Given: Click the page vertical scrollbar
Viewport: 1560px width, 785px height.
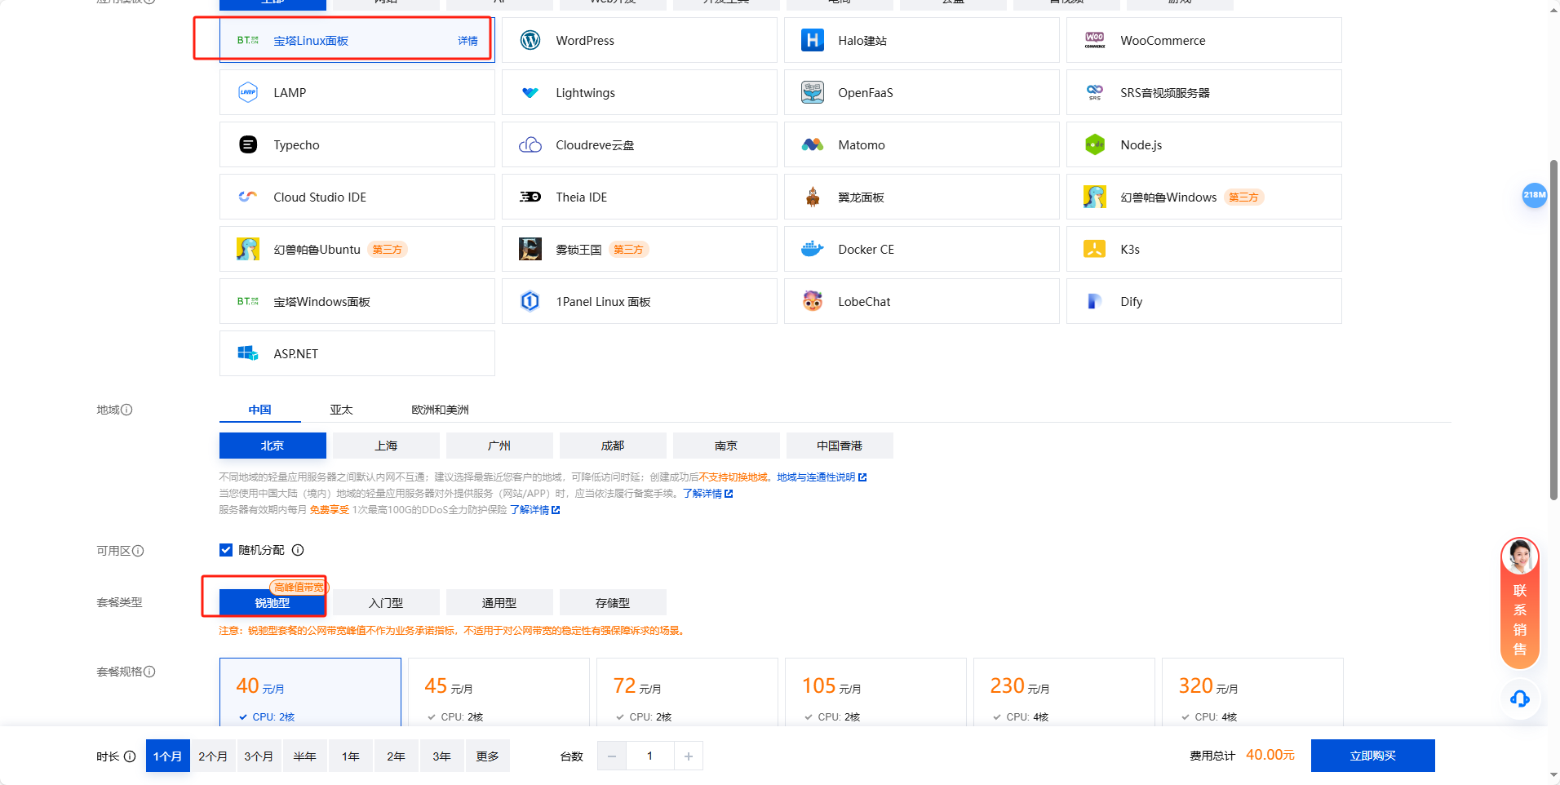Looking at the screenshot, I should 1553,330.
